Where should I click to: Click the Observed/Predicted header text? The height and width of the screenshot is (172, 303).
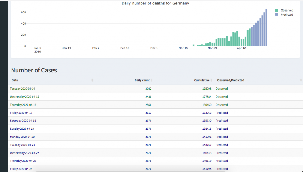point(231,80)
